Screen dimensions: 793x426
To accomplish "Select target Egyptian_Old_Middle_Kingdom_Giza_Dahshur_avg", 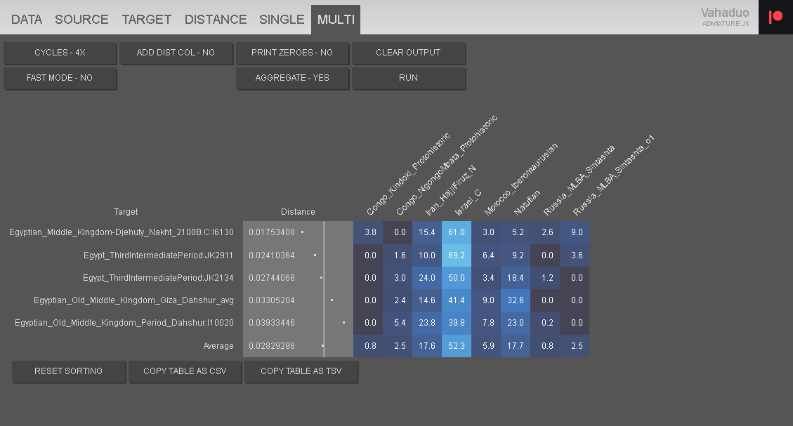I will (133, 300).
